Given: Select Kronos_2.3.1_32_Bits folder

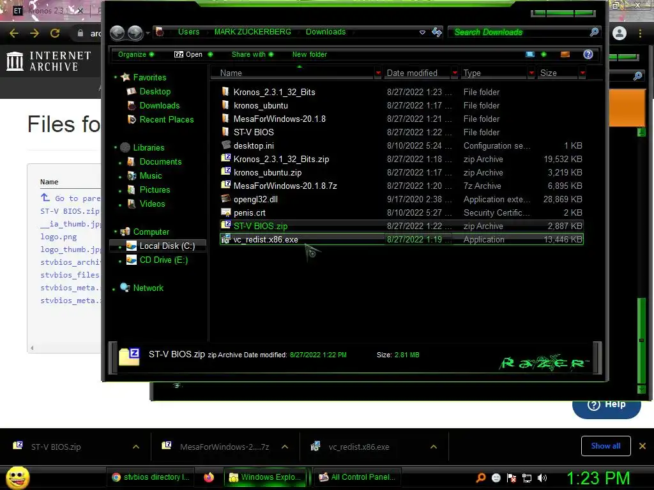Looking at the screenshot, I should pos(274,92).
